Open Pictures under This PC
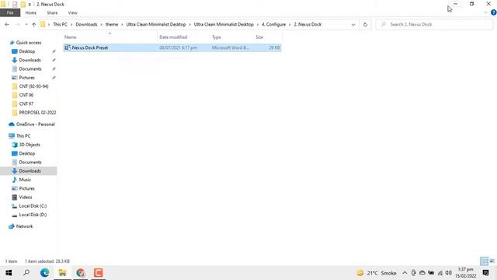 pyautogui.click(x=26, y=188)
